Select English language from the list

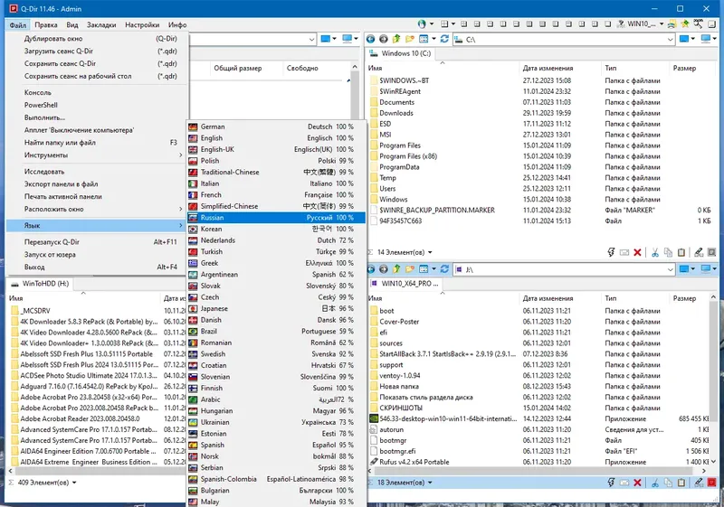point(276,137)
